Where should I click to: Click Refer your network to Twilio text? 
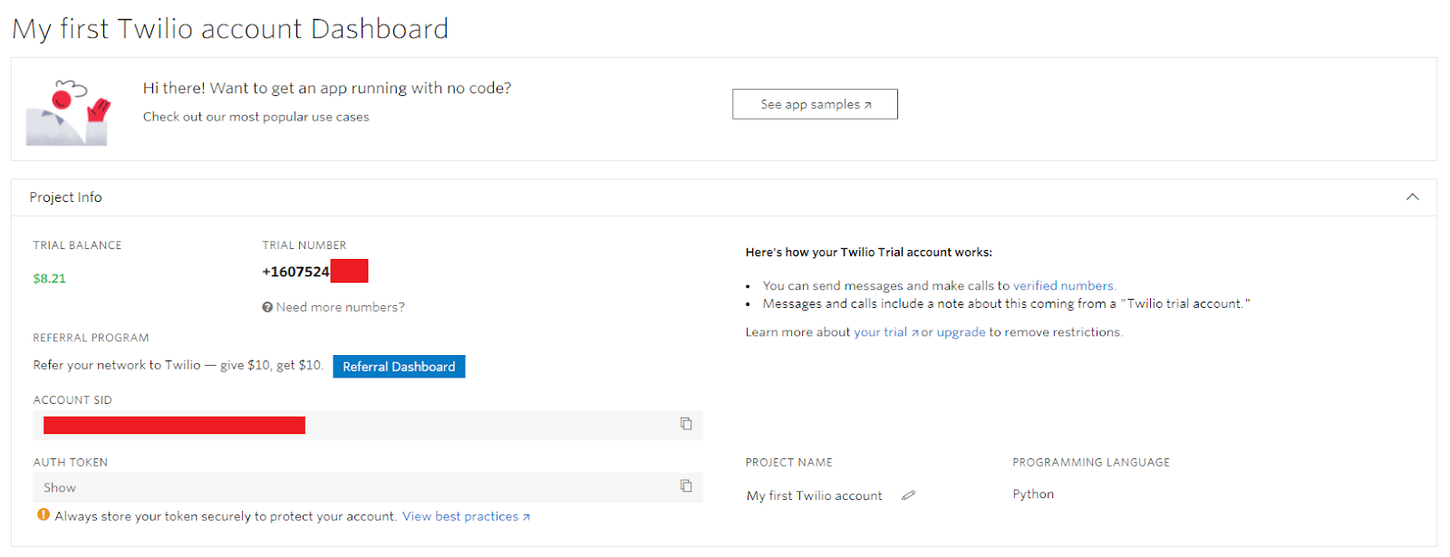pos(179,365)
